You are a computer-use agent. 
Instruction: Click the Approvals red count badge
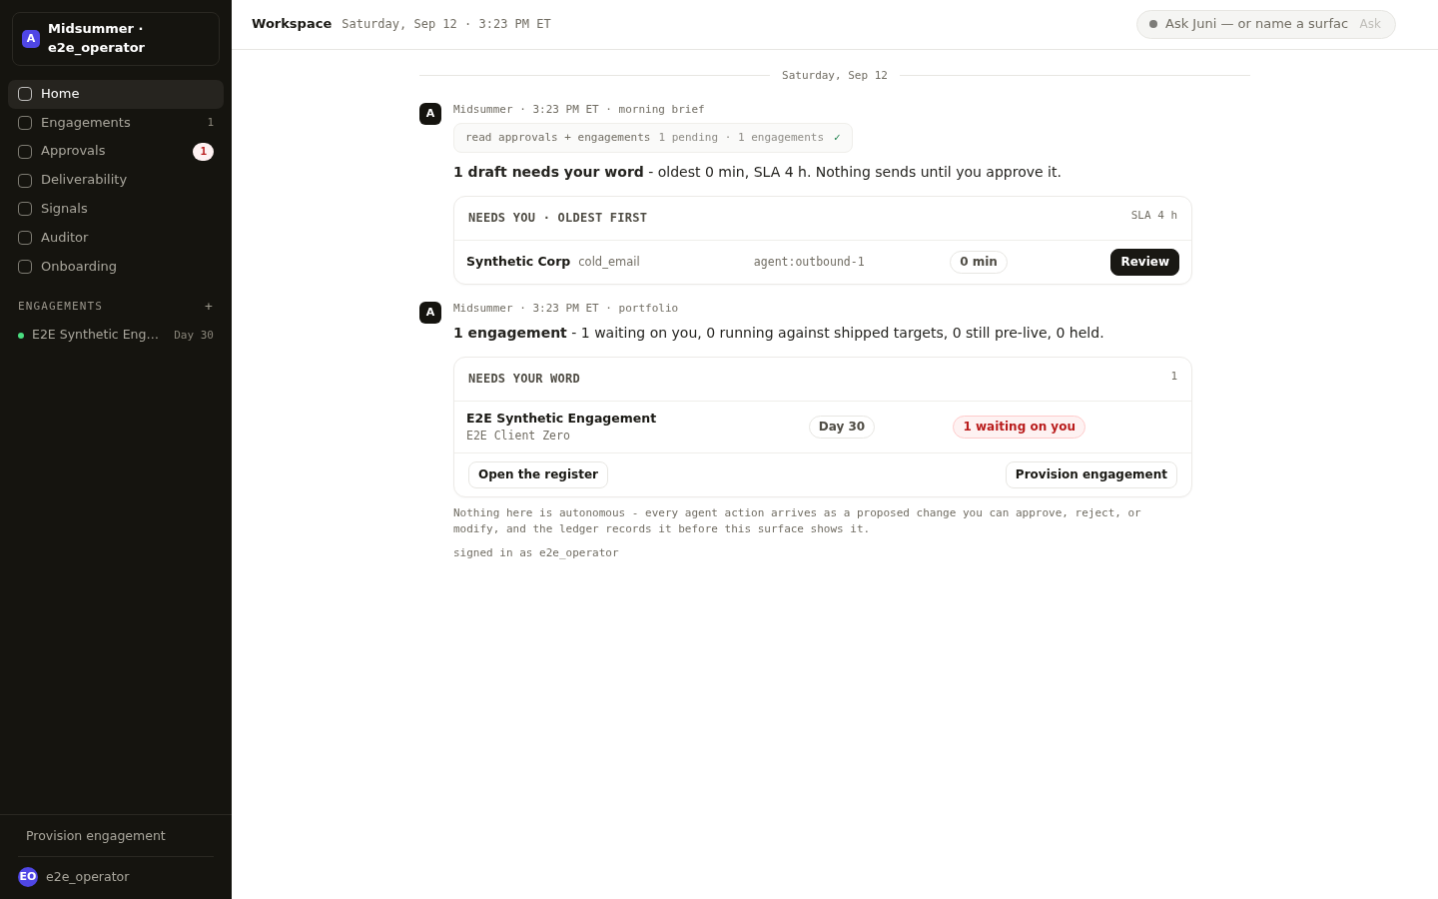pos(203,152)
